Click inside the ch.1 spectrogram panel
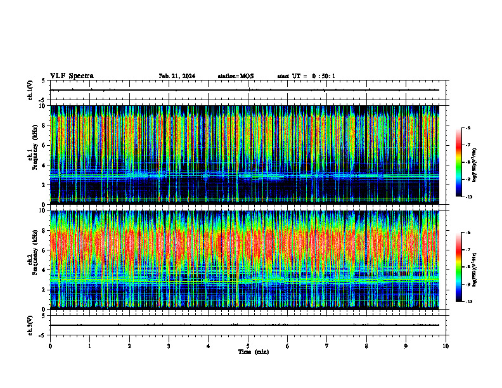Screen dimensions: 502x388 click(244, 155)
